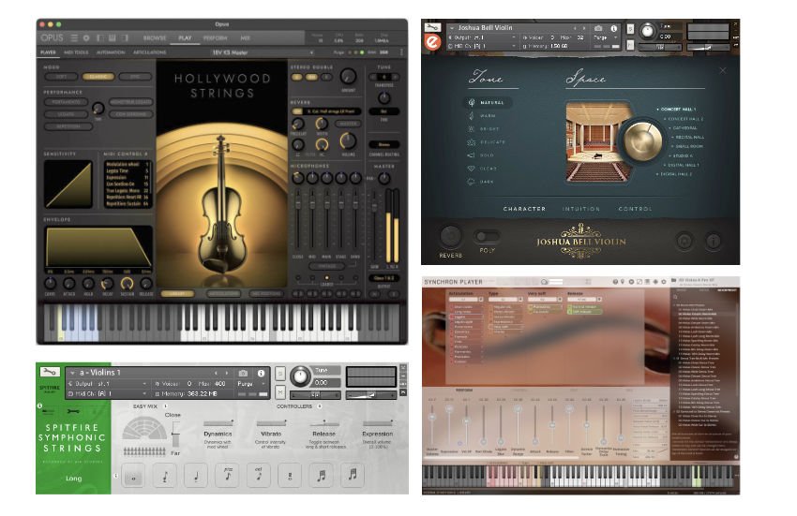This screenshot has width=797, height=516.
Task: Click the Easy Mix info icon
Action: click(x=165, y=406)
